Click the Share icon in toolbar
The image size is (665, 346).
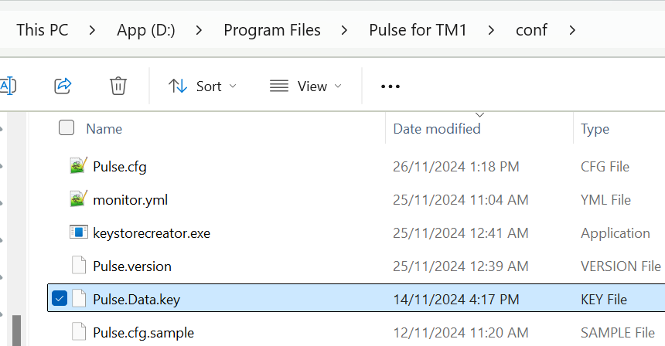click(x=63, y=86)
